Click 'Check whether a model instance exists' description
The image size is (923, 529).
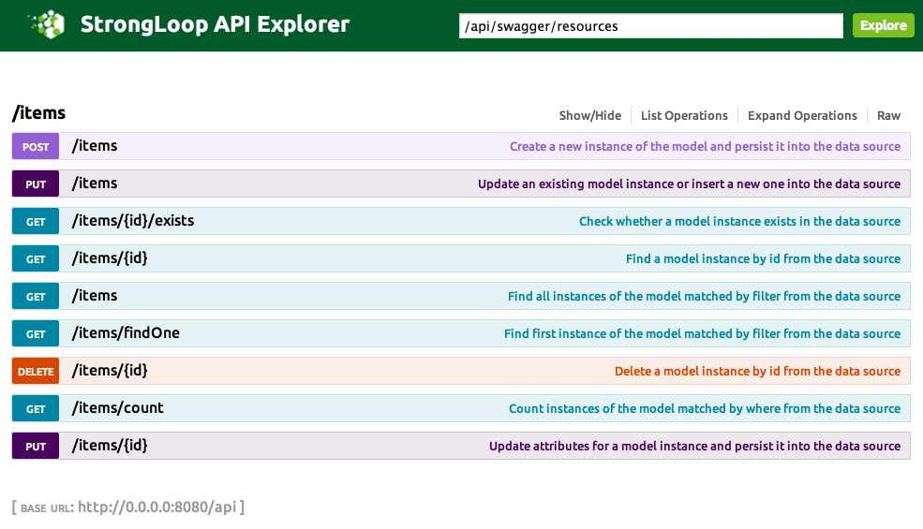pos(739,221)
